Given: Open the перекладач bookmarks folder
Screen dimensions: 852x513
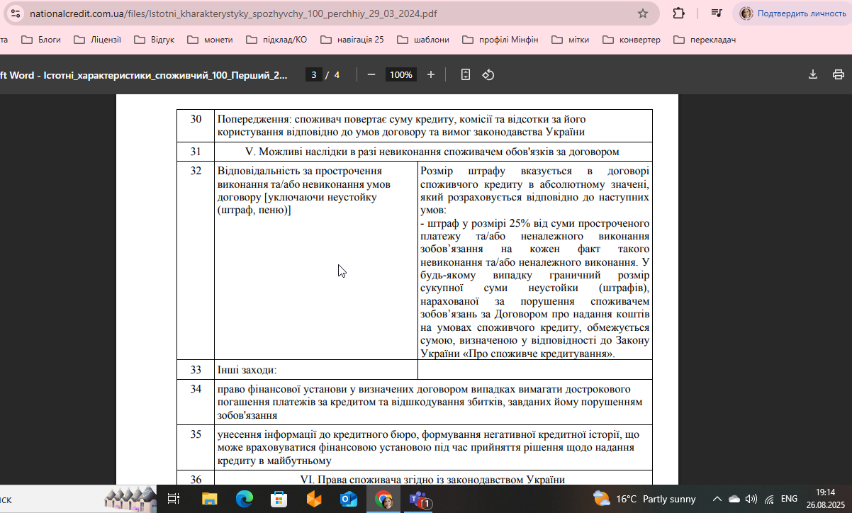Looking at the screenshot, I should point(705,40).
